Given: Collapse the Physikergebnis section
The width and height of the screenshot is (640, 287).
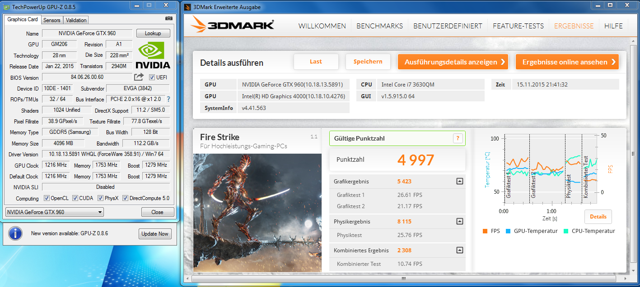Looking at the screenshot, I should tap(459, 221).
